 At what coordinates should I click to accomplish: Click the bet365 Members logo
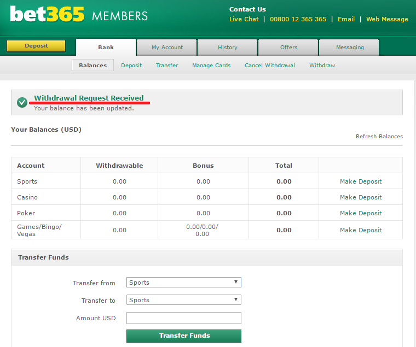click(79, 14)
